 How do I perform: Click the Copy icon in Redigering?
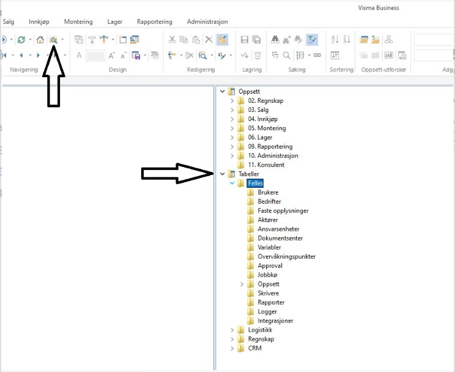(183, 40)
